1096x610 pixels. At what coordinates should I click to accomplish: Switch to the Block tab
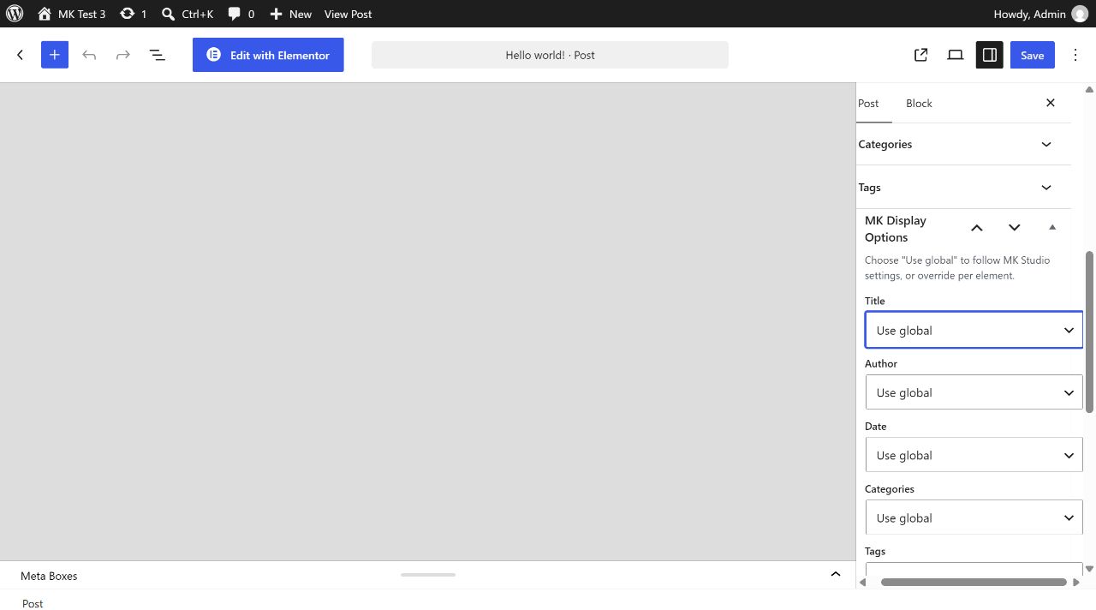[x=919, y=103]
